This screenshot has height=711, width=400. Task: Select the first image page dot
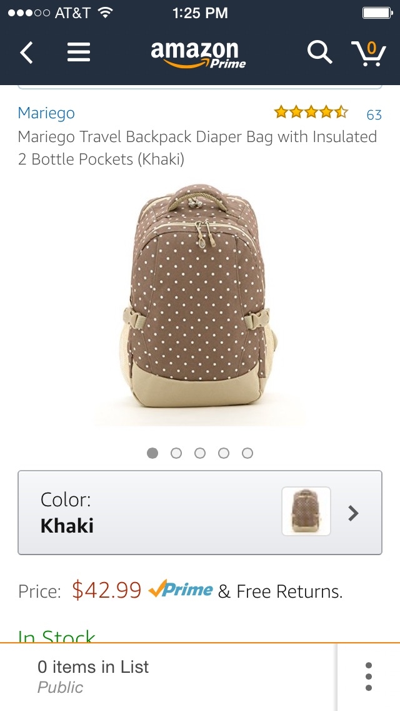152,453
